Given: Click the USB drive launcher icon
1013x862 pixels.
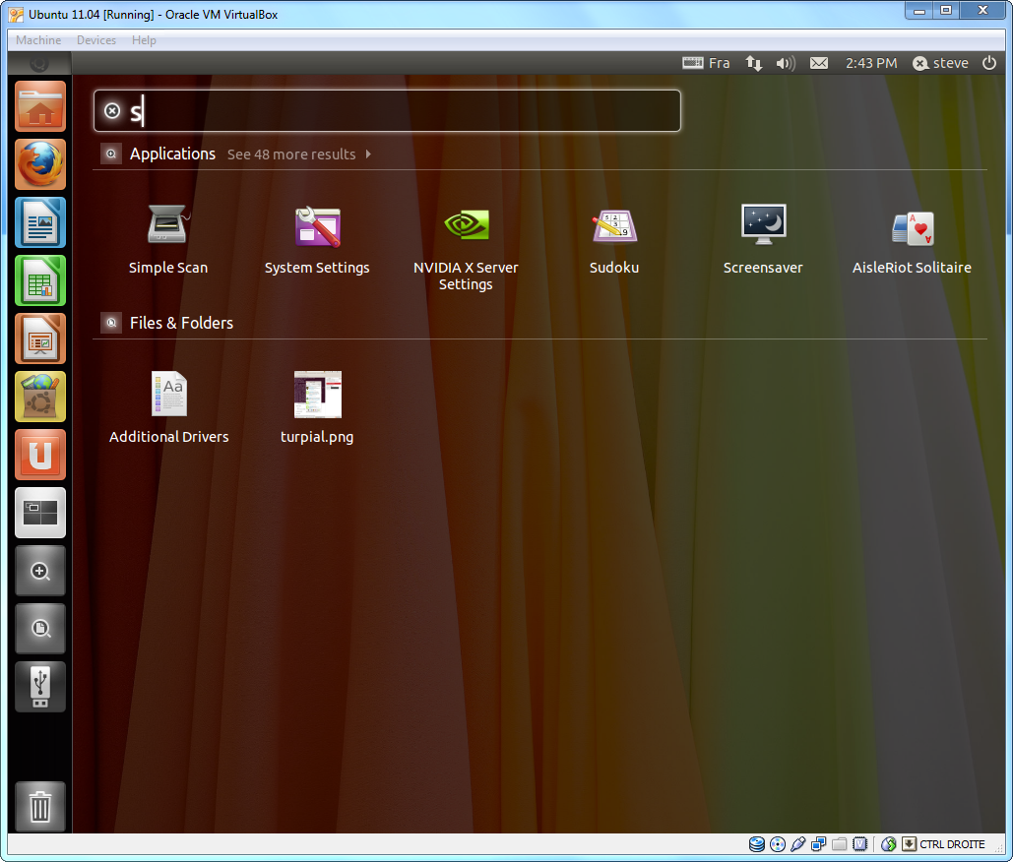Looking at the screenshot, I should 40,687.
